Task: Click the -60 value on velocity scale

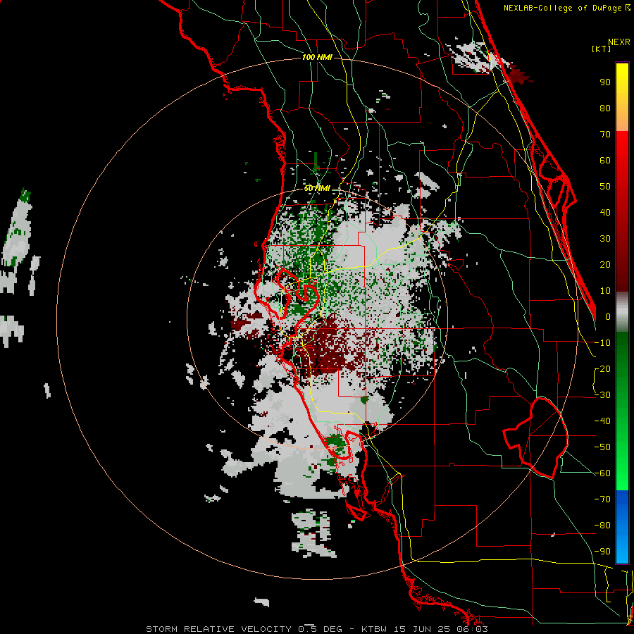Action: (x=602, y=473)
